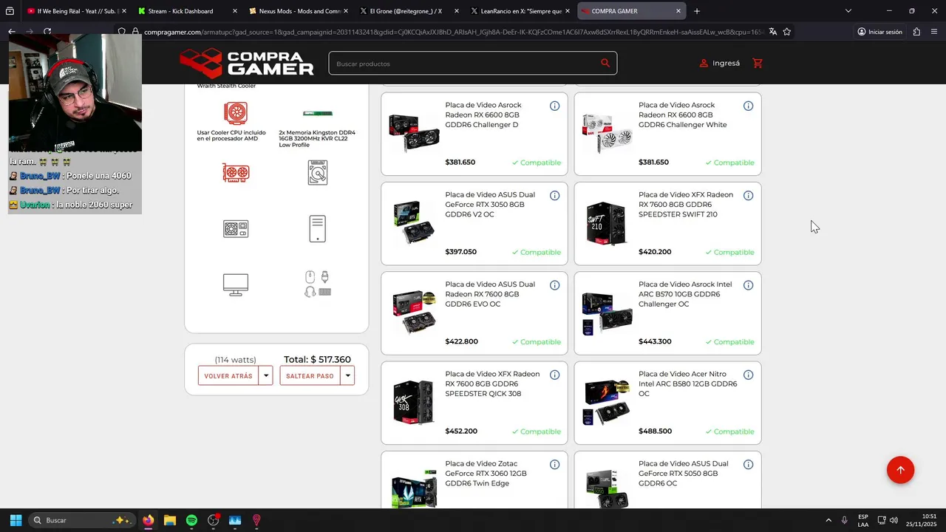Reload the page in browser
The height and width of the screenshot is (532, 946).
(47, 32)
